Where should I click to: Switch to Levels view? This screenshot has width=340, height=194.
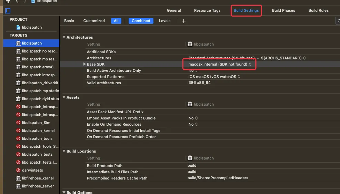[164, 21]
